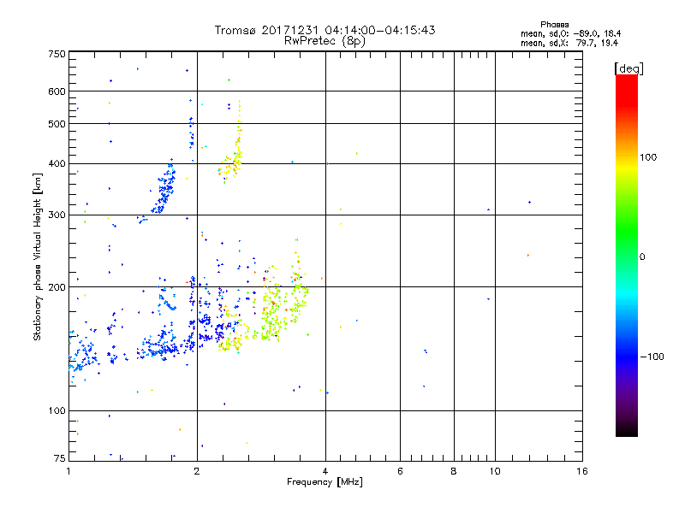Click the x-axis tick label '16'
The height and width of the screenshot is (513, 685).
[x=582, y=471]
